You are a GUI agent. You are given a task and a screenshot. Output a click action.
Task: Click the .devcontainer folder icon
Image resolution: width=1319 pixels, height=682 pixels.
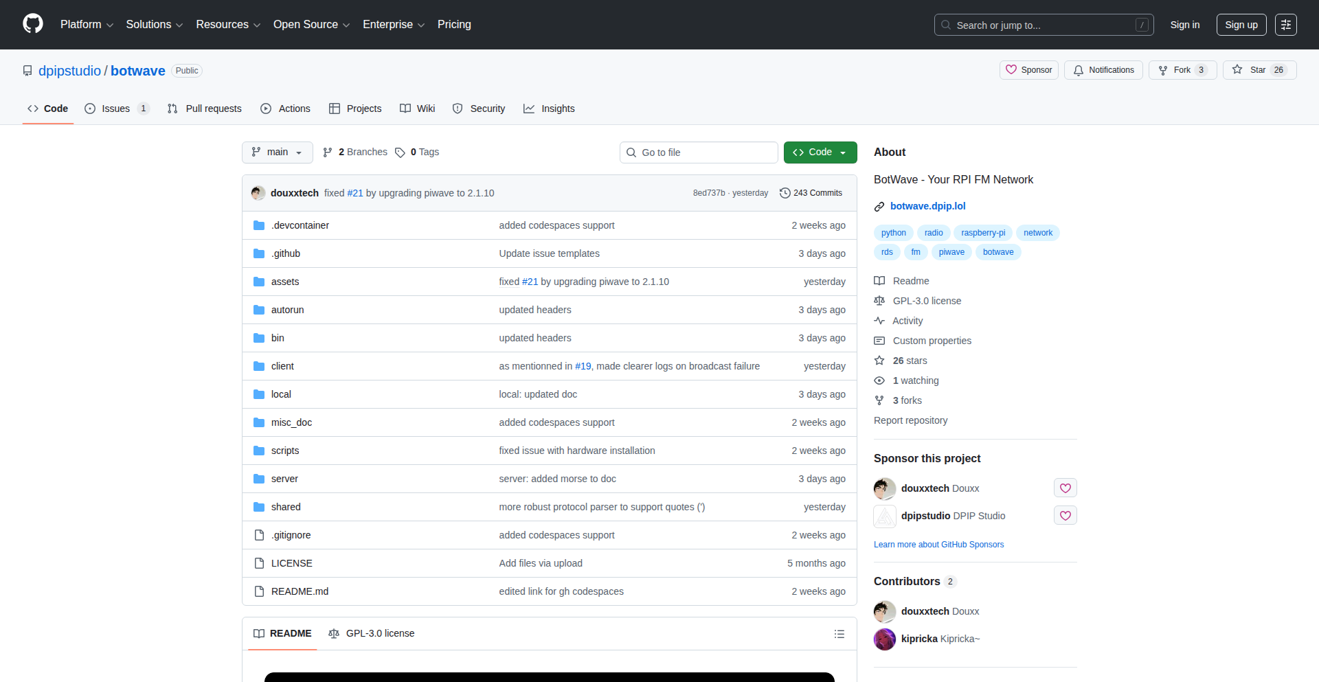259,225
